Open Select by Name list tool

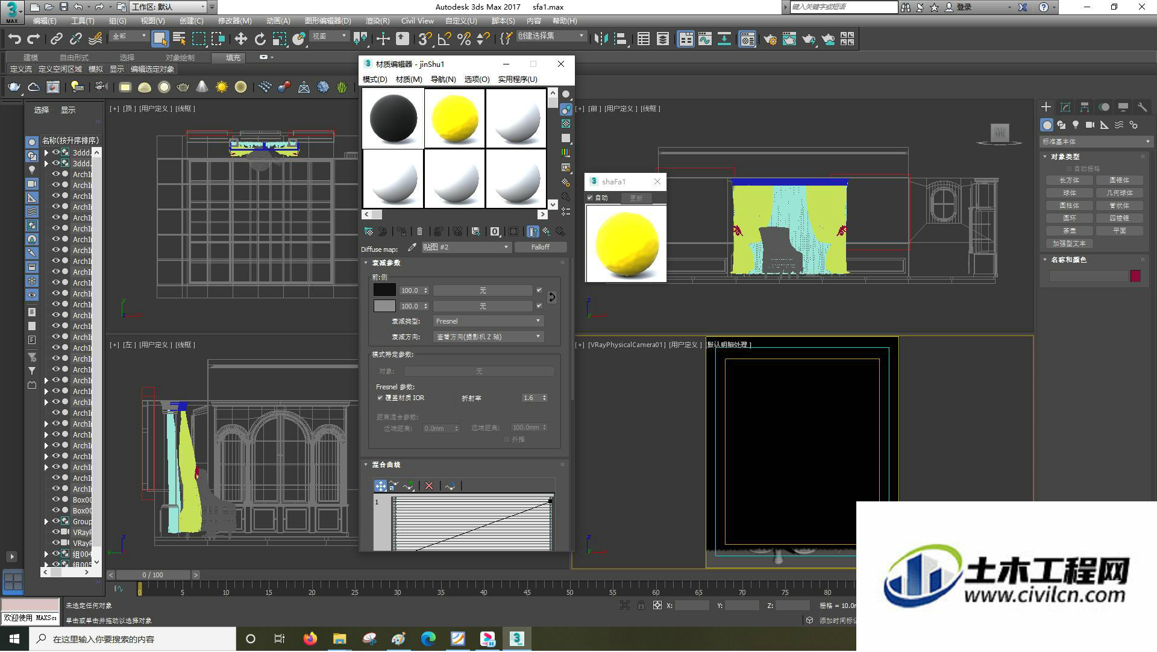[x=179, y=39]
